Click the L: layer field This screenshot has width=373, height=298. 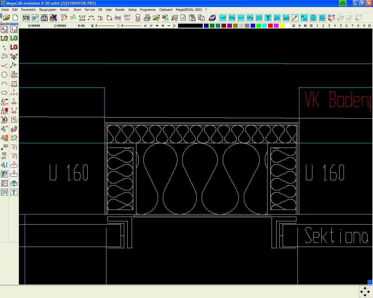tap(60, 26)
